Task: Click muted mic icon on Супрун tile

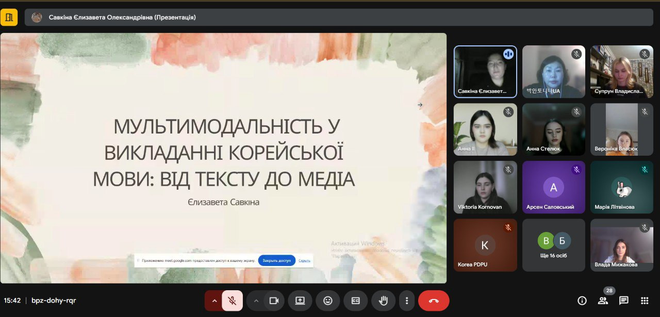Action: pyautogui.click(x=645, y=54)
